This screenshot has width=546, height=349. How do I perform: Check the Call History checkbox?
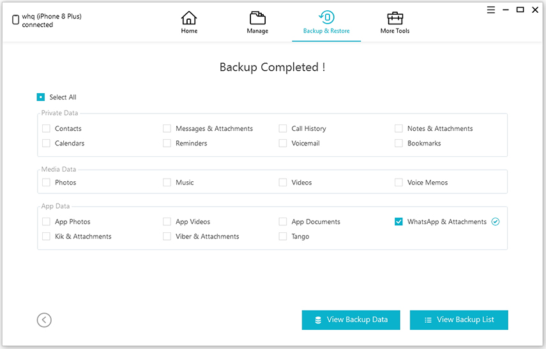tap(283, 128)
